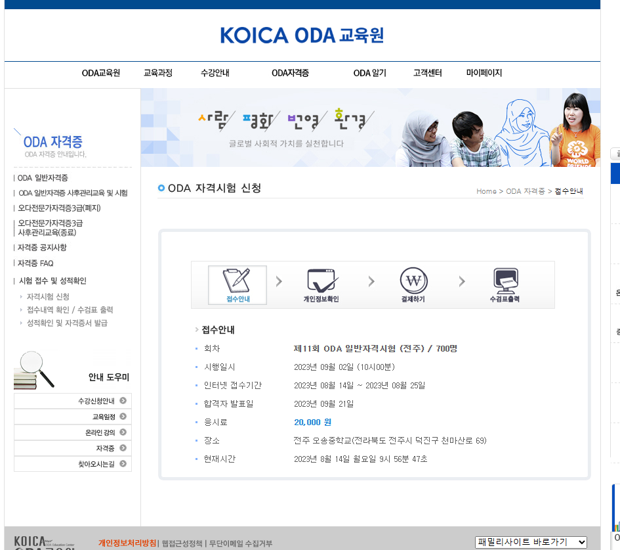Viewport: 620px width, 550px height.
Task: Click Home in the breadcrumb
Action: click(x=486, y=191)
